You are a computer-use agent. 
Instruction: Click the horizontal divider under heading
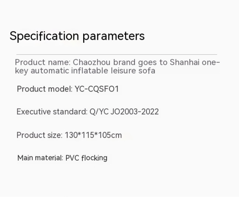117,54
